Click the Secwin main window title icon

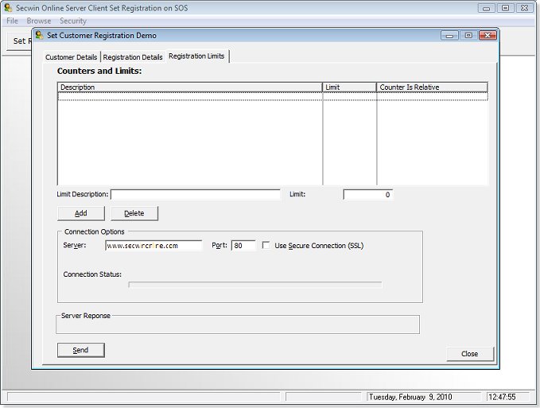tap(8, 7)
